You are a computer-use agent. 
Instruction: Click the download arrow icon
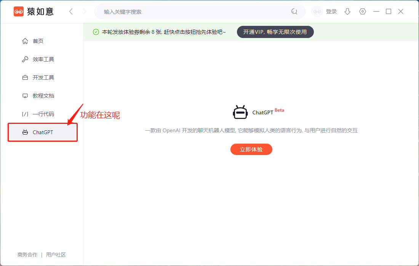click(x=347, y=11)
